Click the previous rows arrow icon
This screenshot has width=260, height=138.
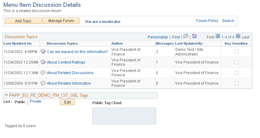pyautogui.click(x=218, y=36)
